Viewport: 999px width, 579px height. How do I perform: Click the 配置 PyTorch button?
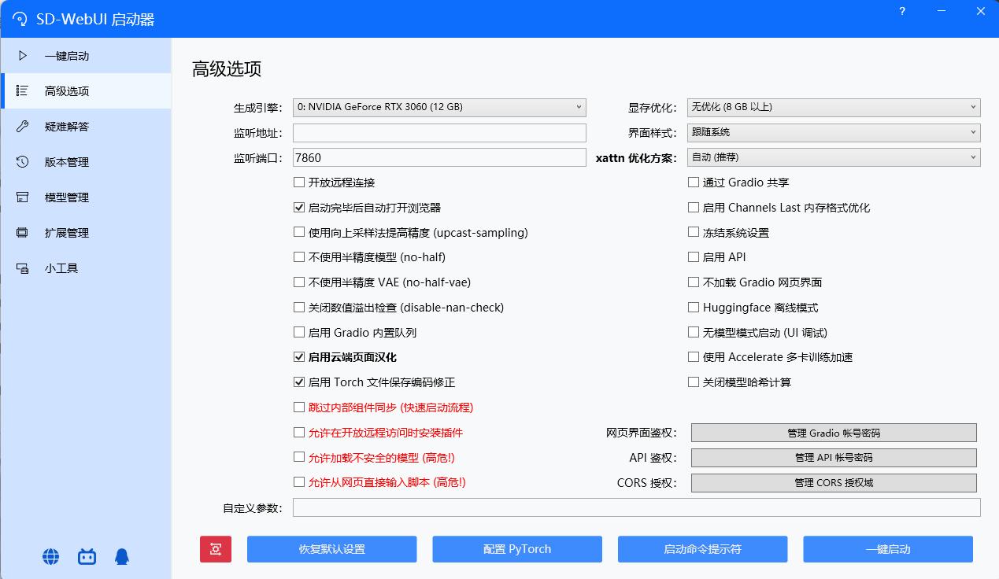pyautogui.click(x=516, y=549)
